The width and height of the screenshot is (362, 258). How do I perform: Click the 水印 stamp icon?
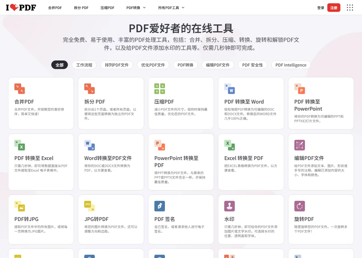[230, 206]
